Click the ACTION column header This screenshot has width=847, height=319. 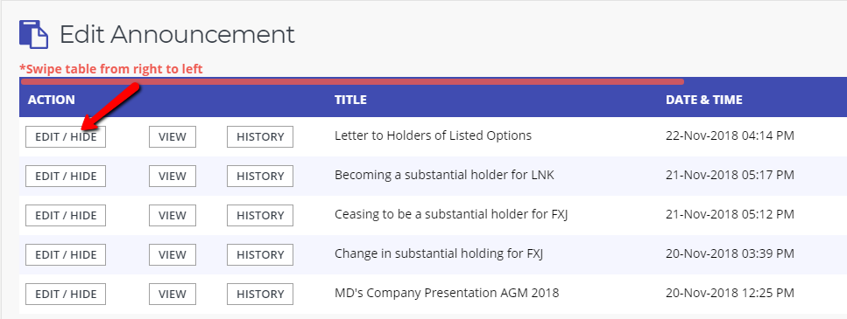tap(52, 100)
